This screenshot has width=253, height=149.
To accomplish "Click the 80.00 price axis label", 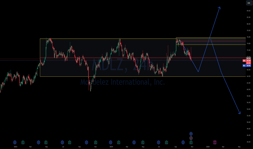I will 248,24.
